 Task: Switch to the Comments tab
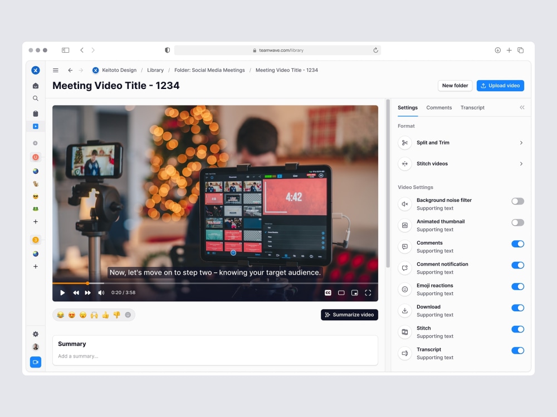(x=439, y=108)
